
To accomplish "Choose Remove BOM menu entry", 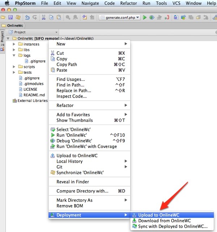I will (89, 206).
